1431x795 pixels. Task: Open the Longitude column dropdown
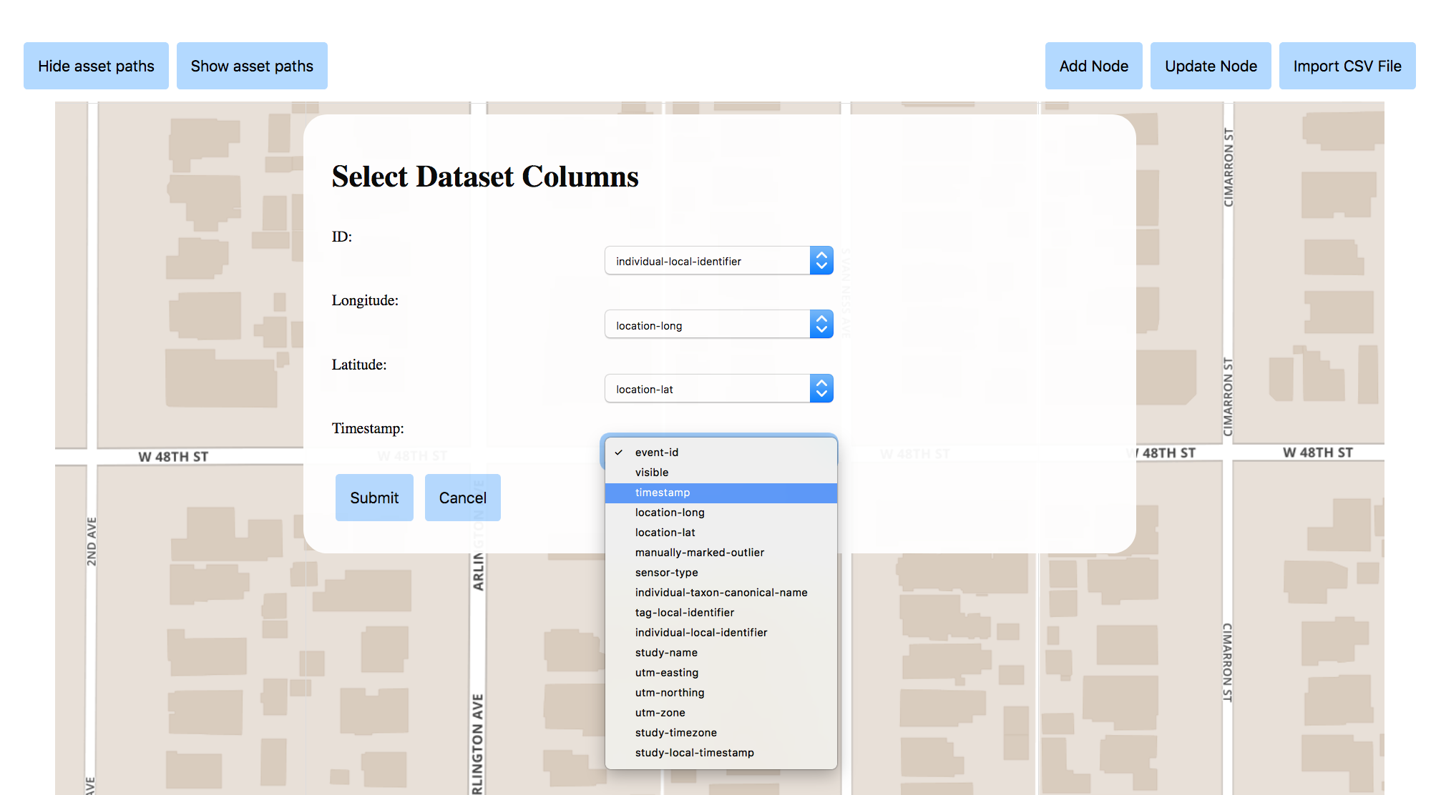pyautogui.click(x=718, y=325)
